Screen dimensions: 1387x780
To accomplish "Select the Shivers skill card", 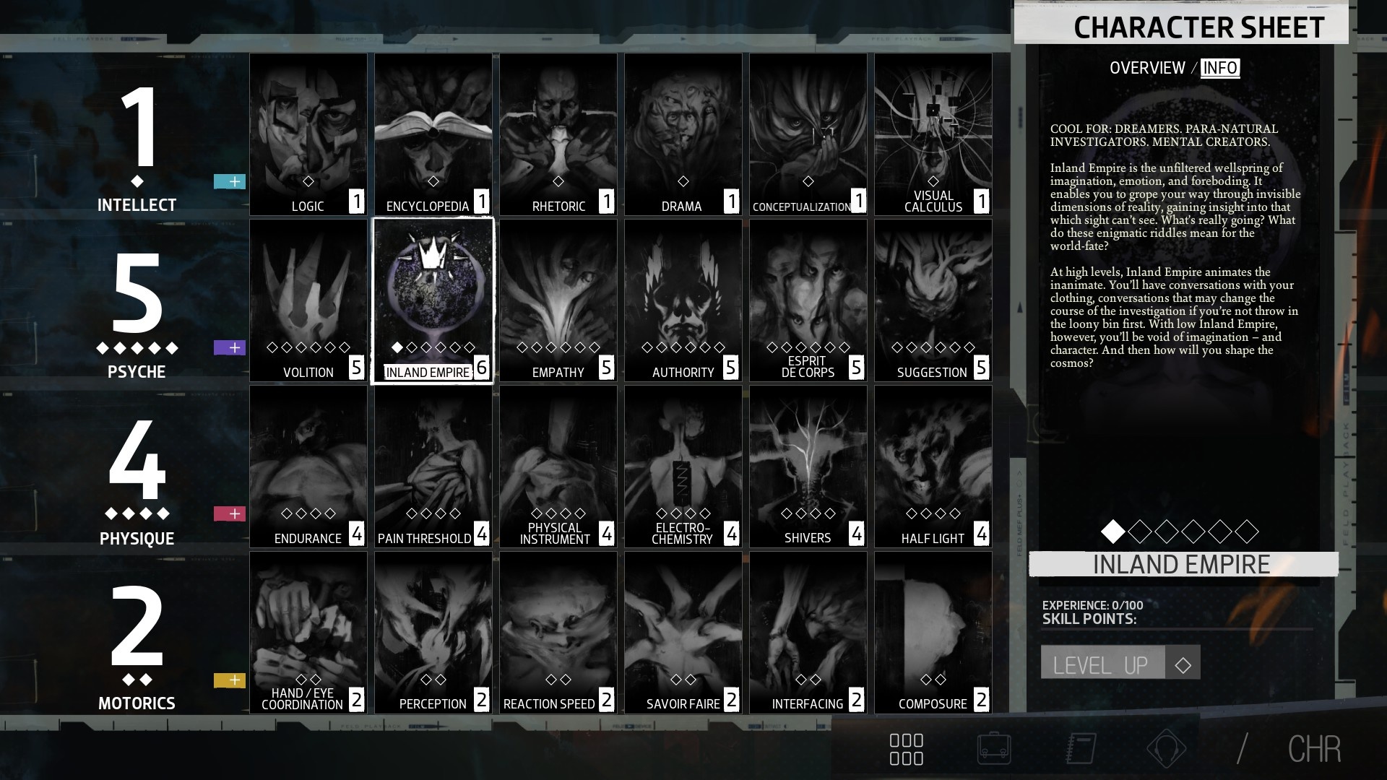I will pyautogui.click(x=808, y=467).
